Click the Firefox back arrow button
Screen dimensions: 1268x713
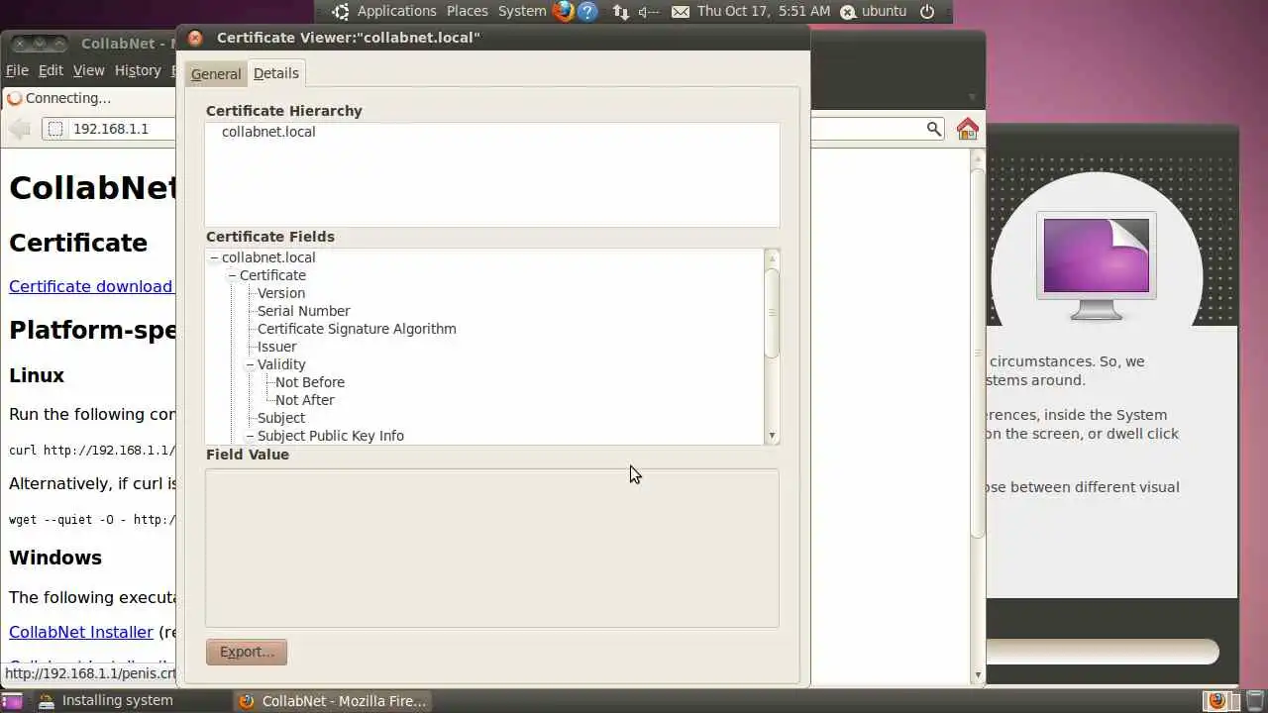(20, 129)
